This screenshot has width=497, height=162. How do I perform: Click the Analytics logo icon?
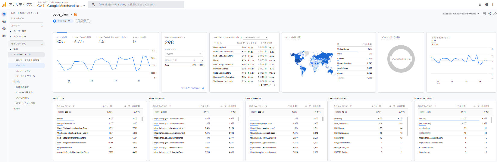4,5
